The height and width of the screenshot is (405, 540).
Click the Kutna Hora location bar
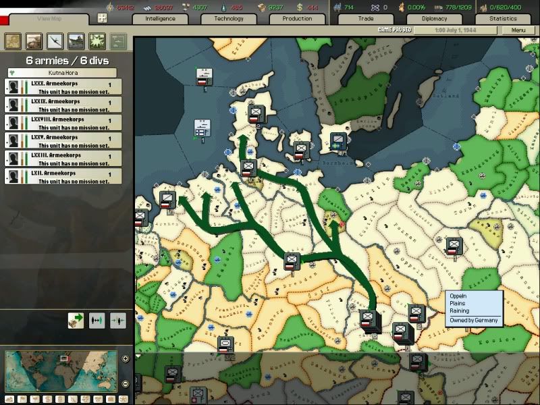point(63,72)
